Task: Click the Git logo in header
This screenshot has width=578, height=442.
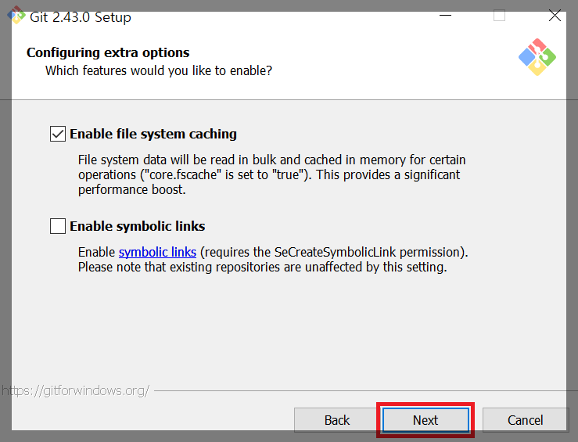Action: (537, 57)
